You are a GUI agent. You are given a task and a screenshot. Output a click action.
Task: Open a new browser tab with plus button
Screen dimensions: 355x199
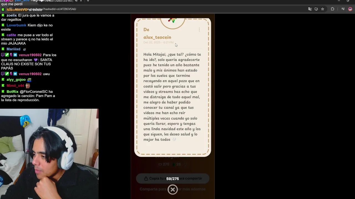click(88, 1)
